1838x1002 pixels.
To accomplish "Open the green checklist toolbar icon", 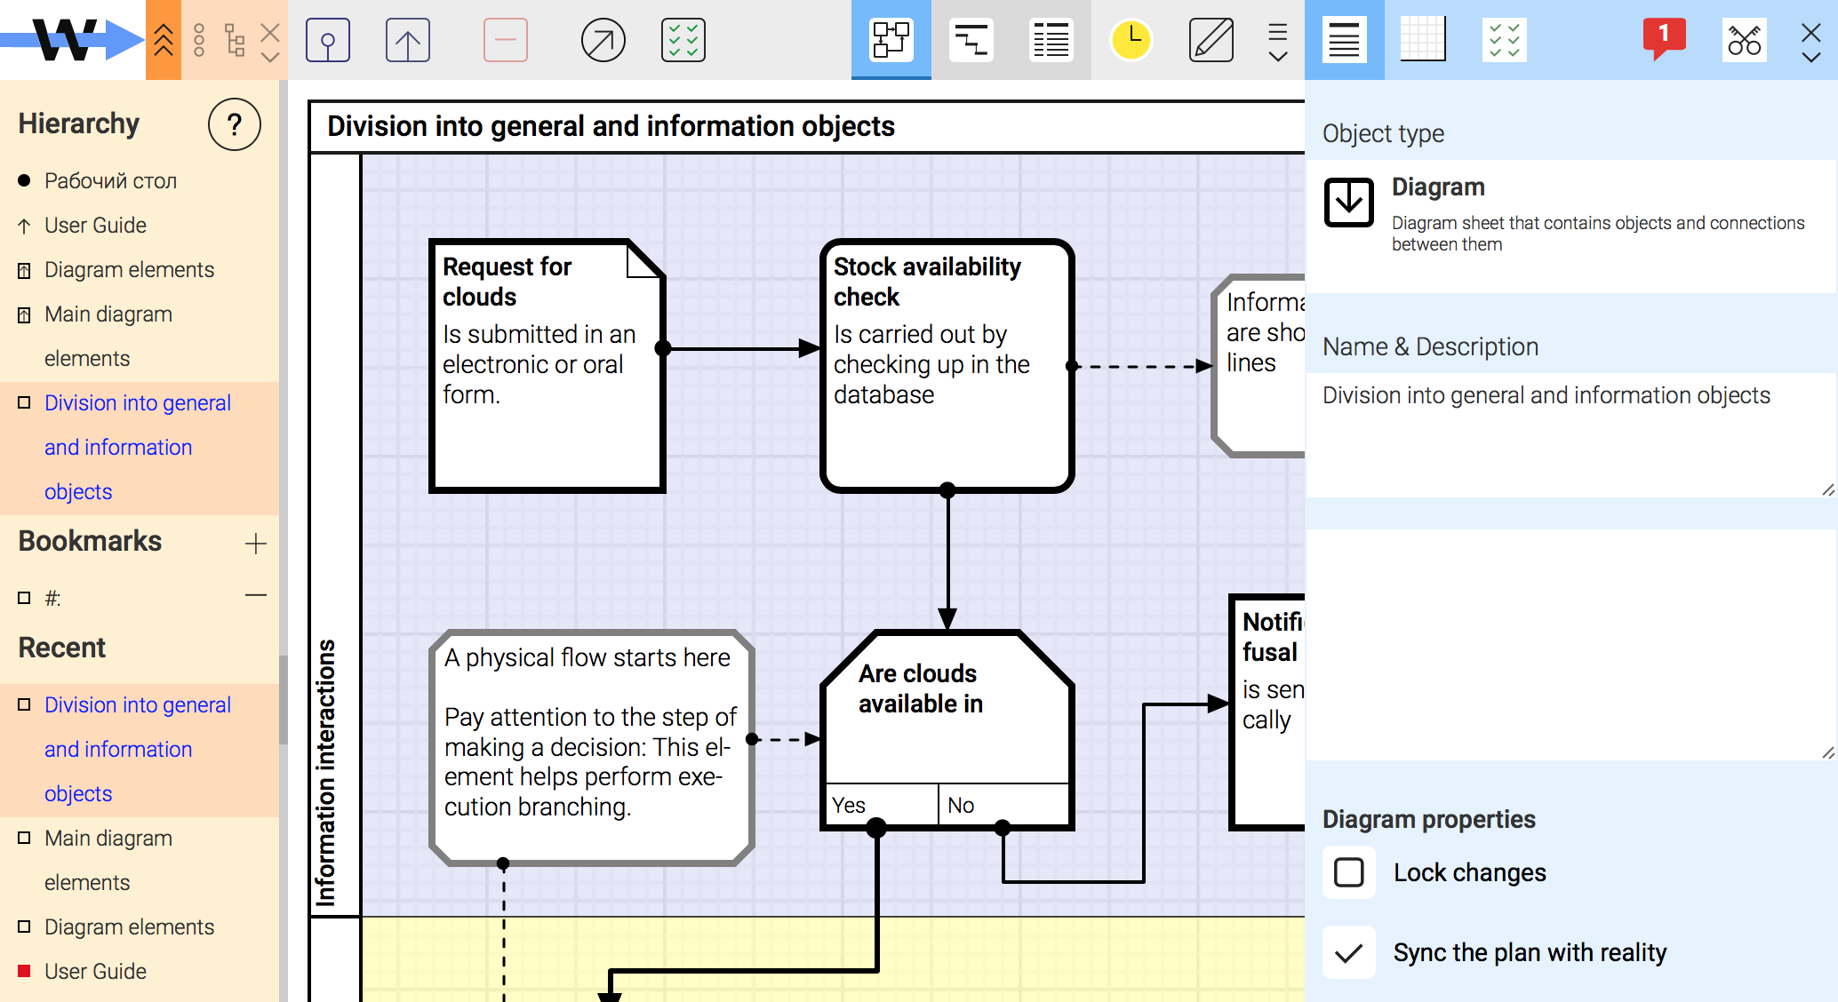I will (x=683, y=40).
